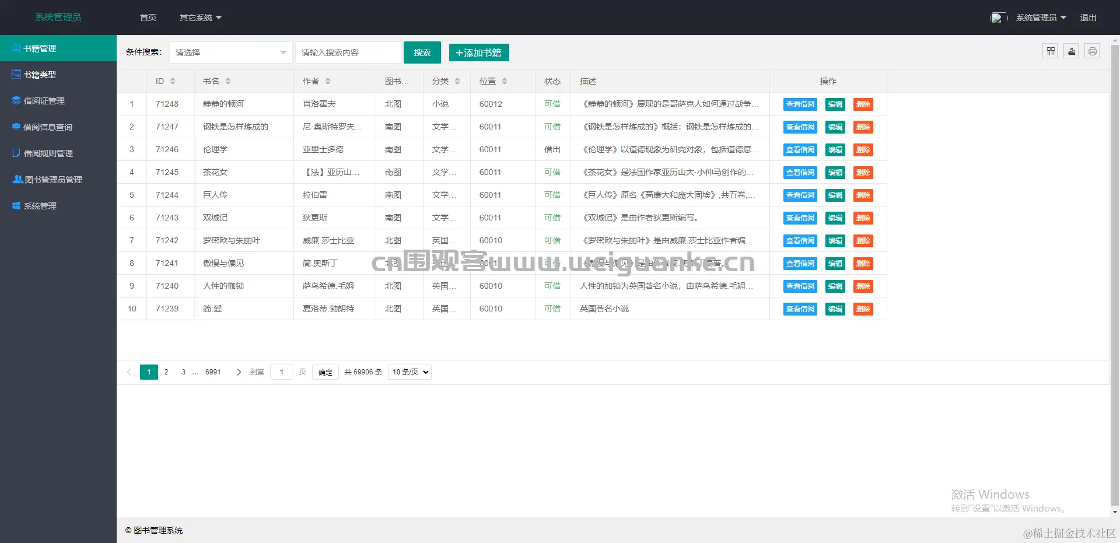Click the export table icon
The height and width of the screenshot is (543, 1120).
(x=1072, y=51)
